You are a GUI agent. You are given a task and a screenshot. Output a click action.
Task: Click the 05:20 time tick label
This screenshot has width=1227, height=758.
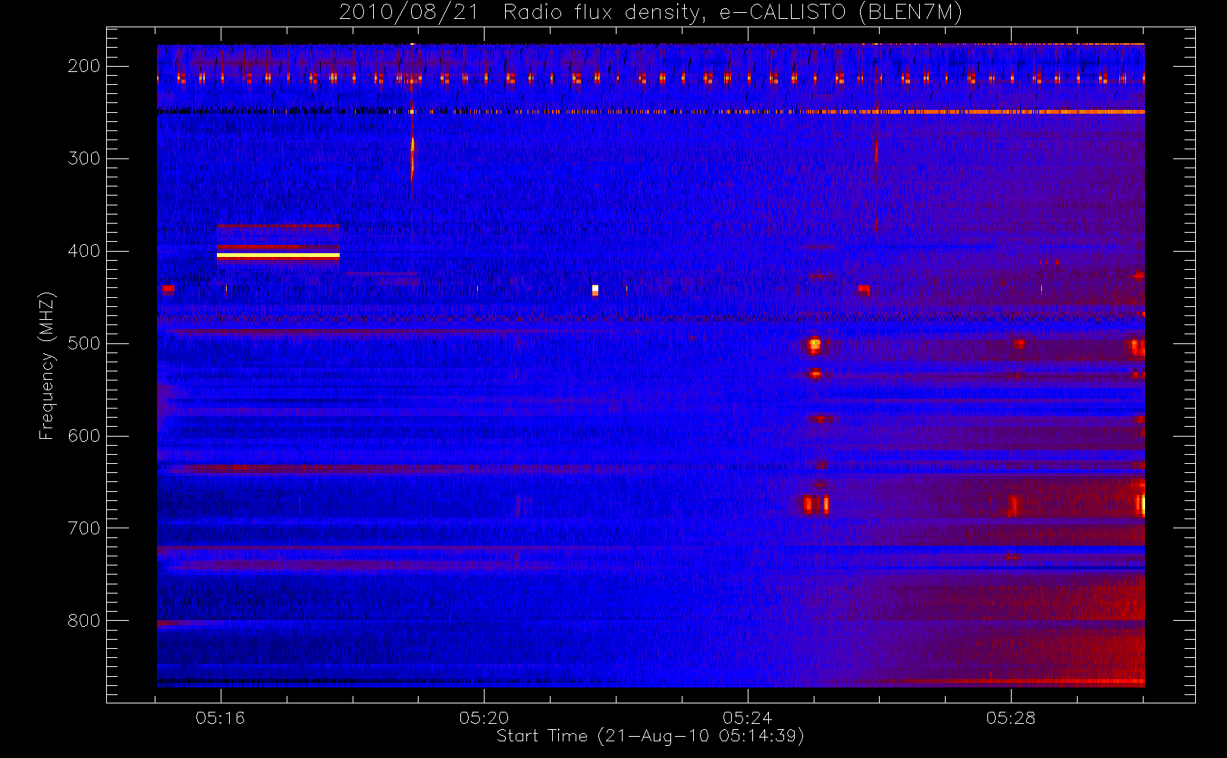point(484,718)
